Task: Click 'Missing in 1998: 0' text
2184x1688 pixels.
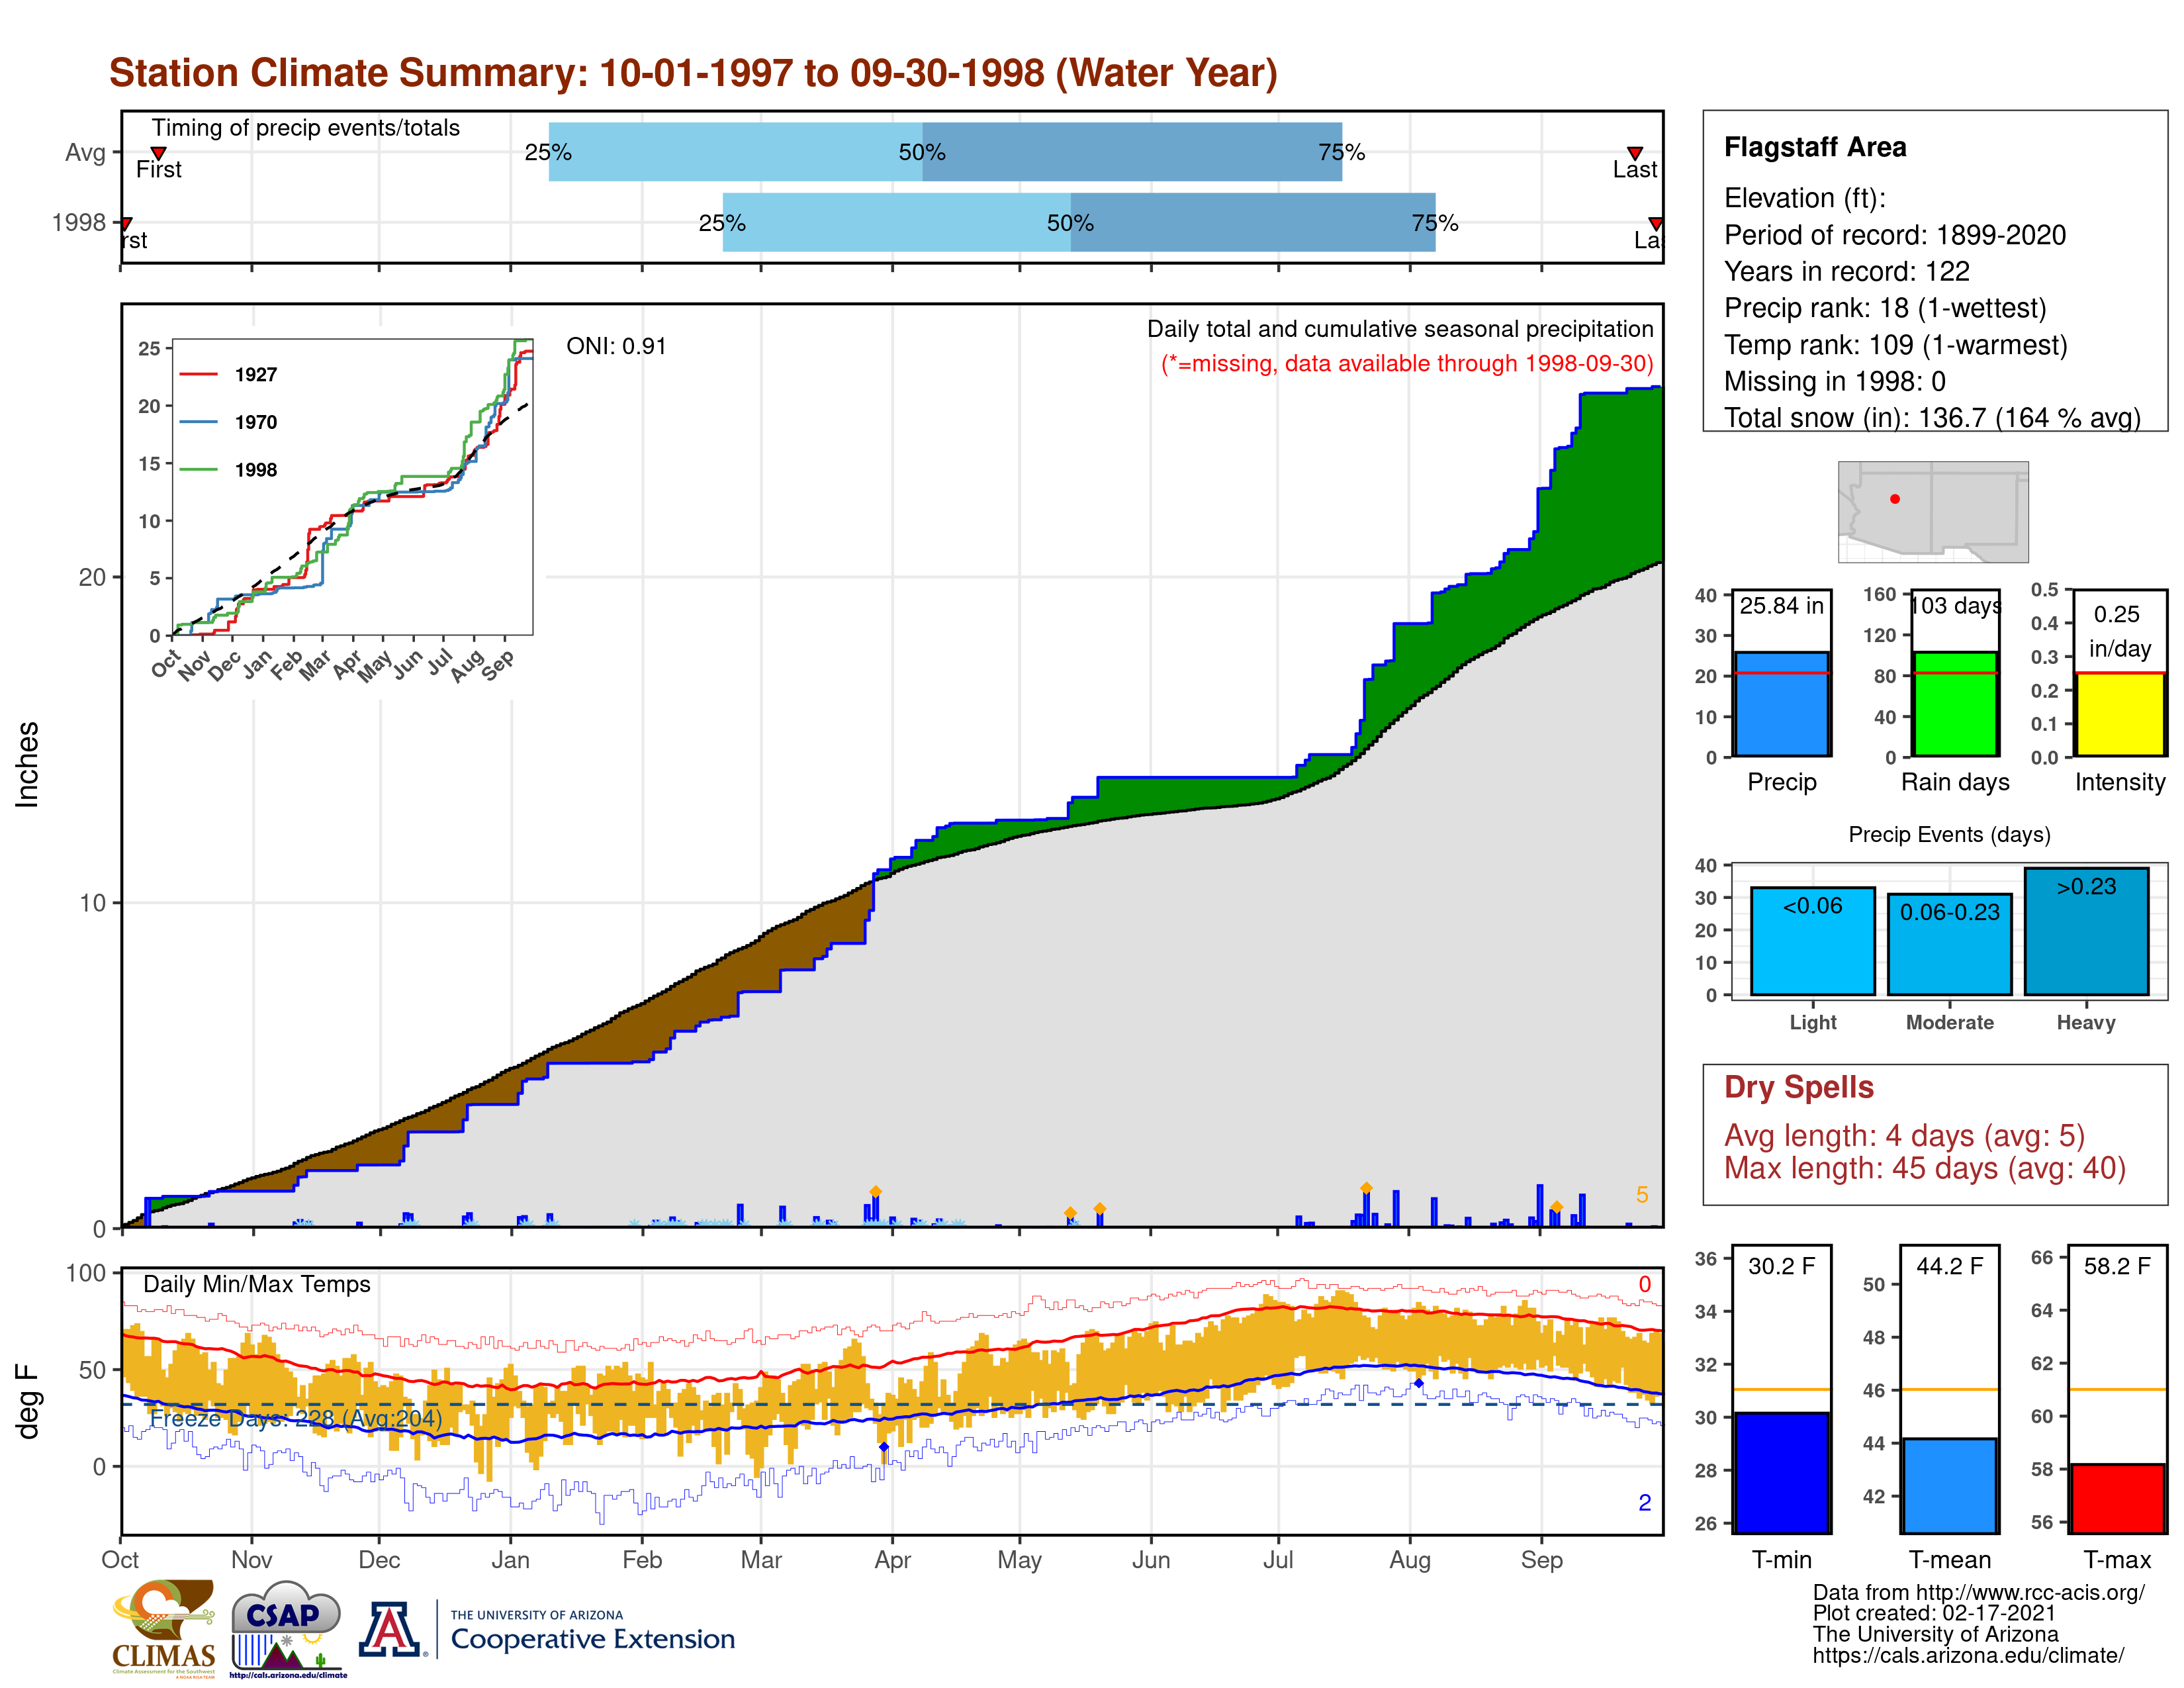Action: click(1834, 381)
